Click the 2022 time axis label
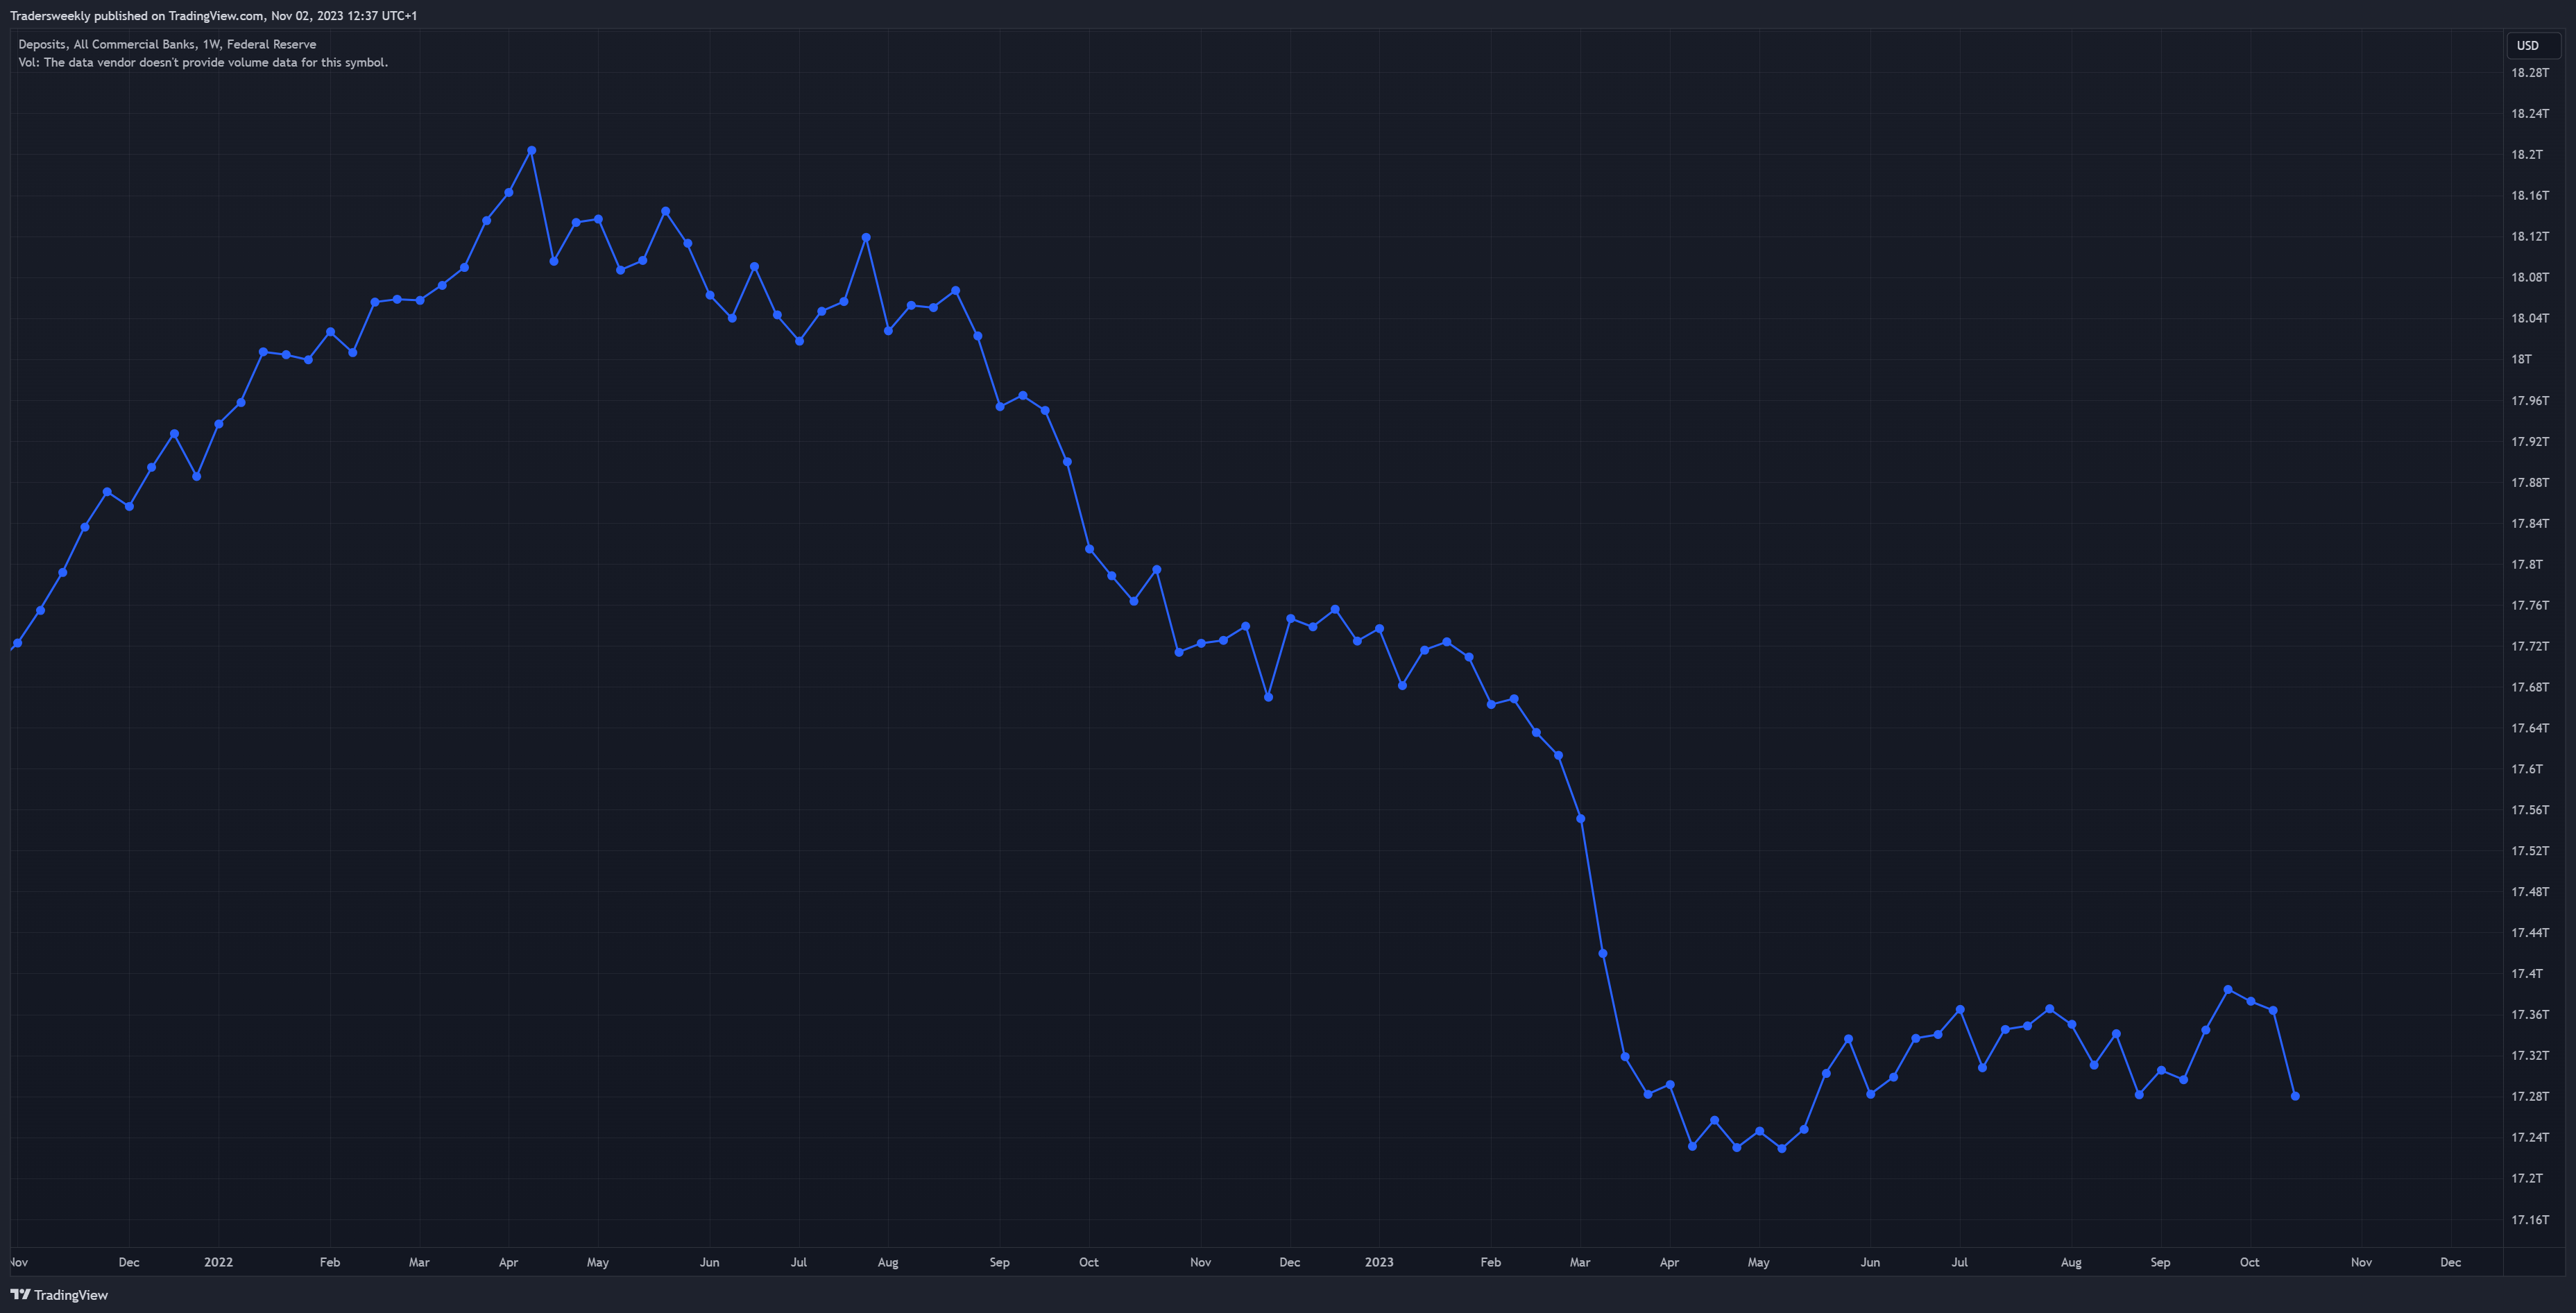Image resolution: width=2576 pixels, height=1313 pixels. tap(218, 1262)
